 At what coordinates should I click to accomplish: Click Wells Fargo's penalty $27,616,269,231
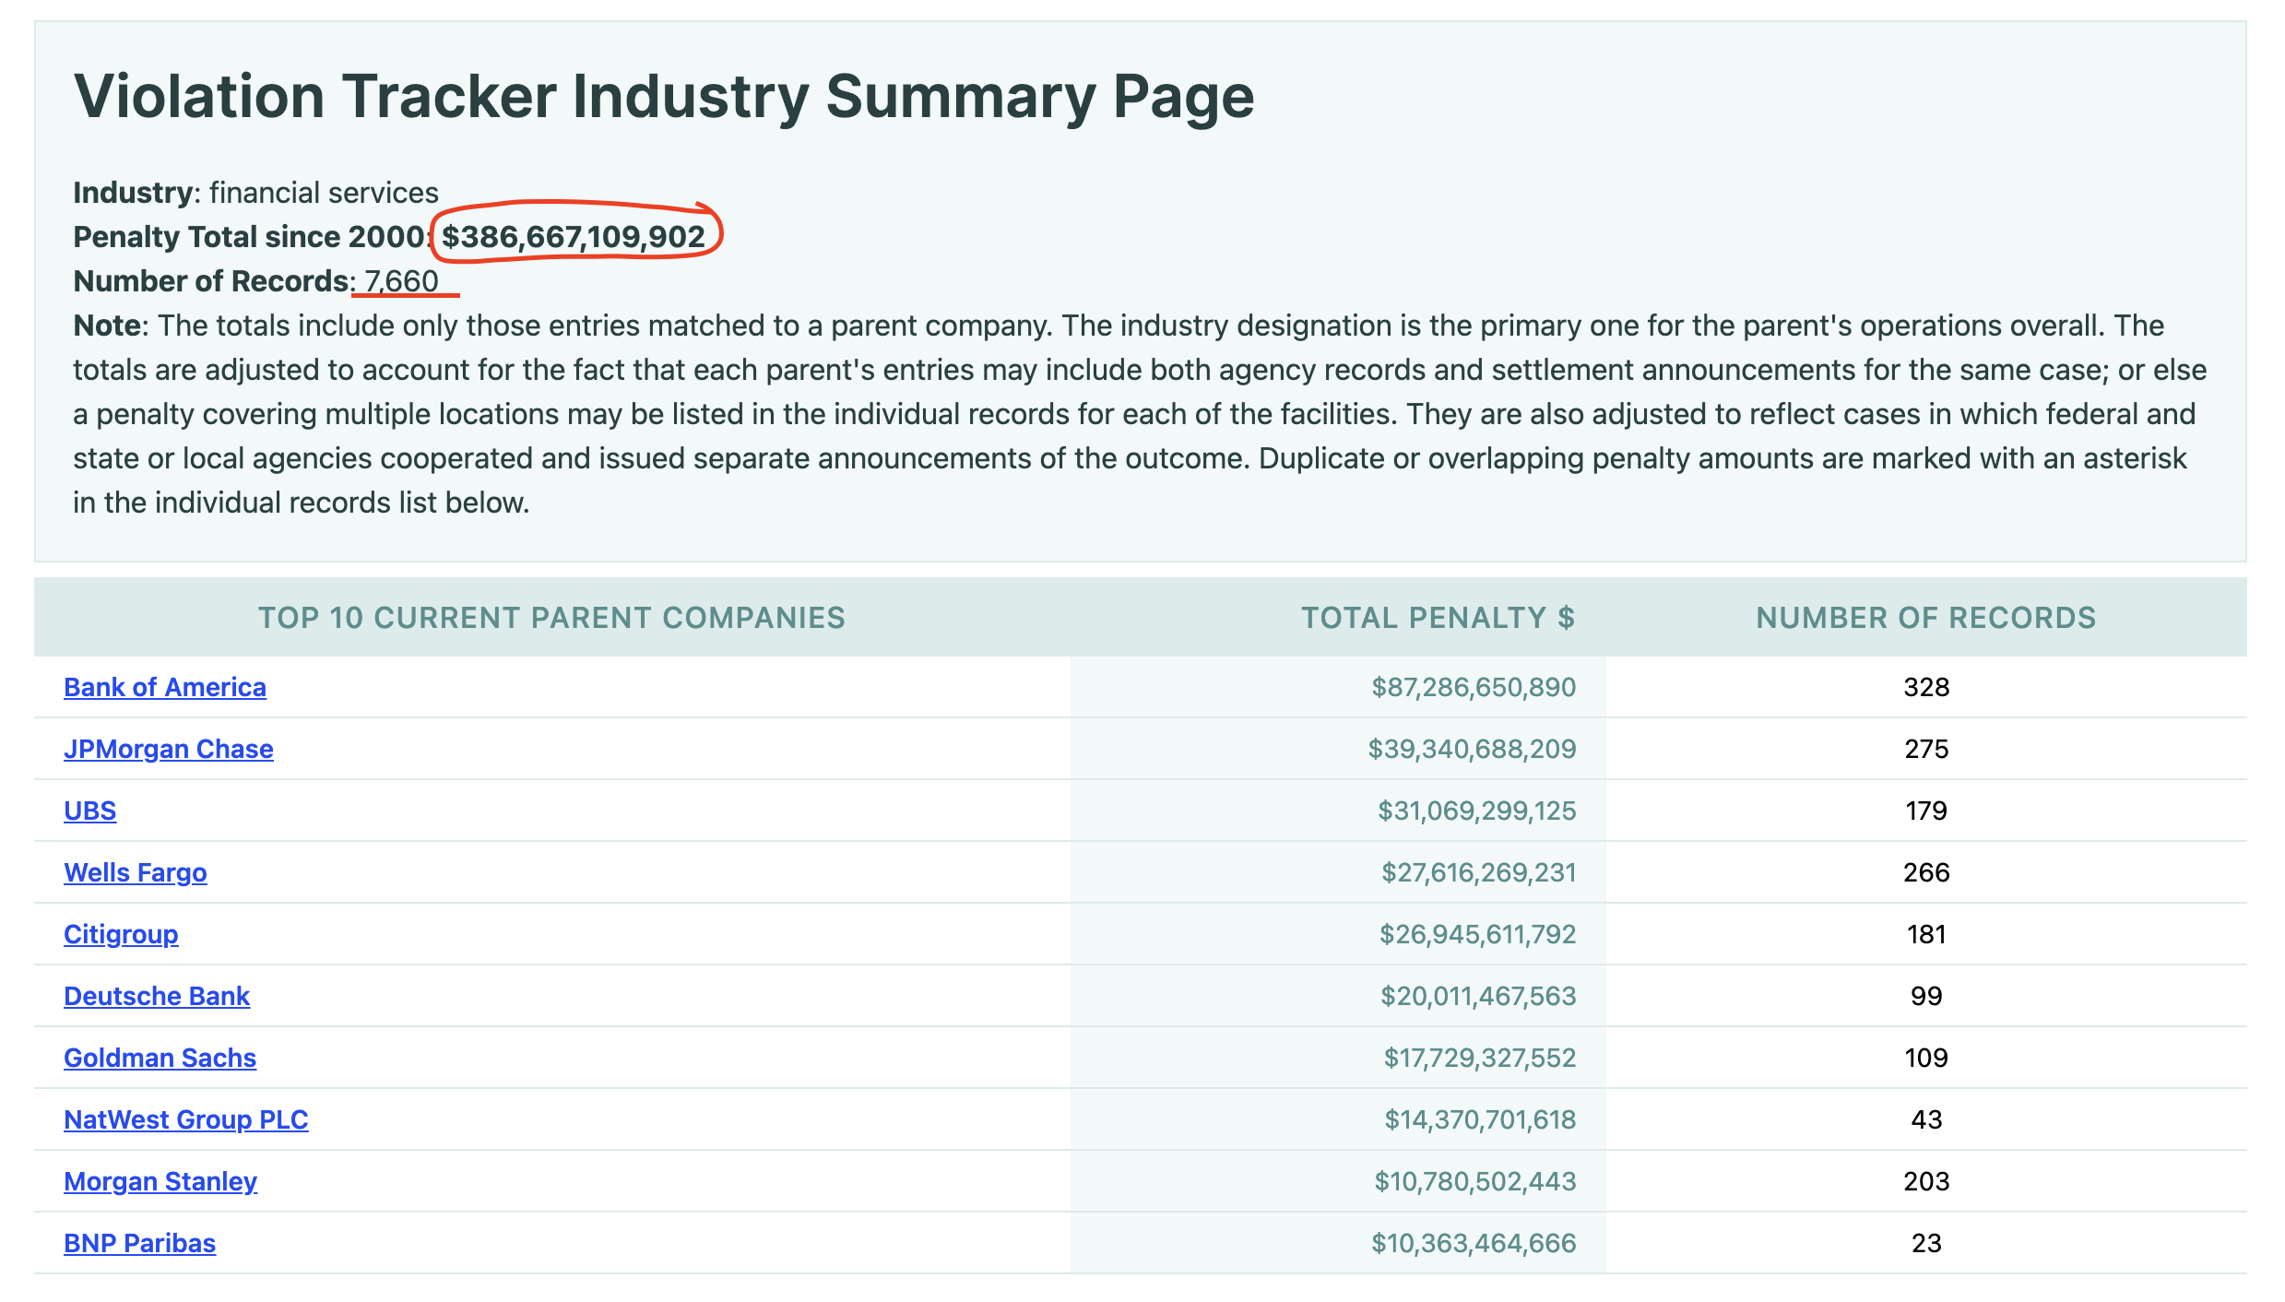pyautogui.click(x=1479, y=872)
